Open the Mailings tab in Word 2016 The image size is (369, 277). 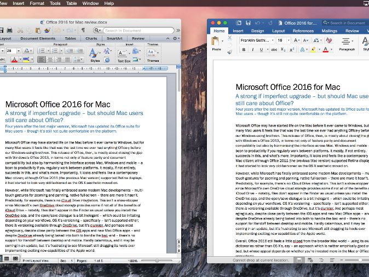329,31
